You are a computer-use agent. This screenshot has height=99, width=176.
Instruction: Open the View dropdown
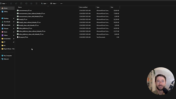point(54,4)
